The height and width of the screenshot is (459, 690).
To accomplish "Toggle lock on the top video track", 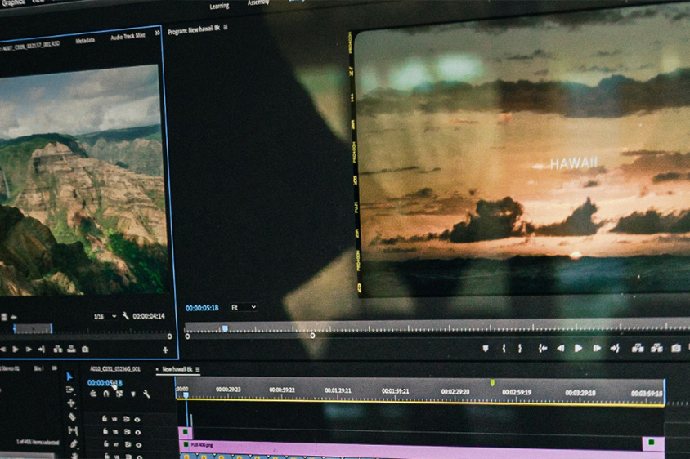I will tap(106, 419).
